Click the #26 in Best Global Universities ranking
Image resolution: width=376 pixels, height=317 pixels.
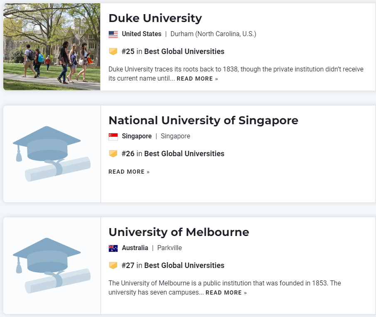pyautogui.click(x=173, y=154)
